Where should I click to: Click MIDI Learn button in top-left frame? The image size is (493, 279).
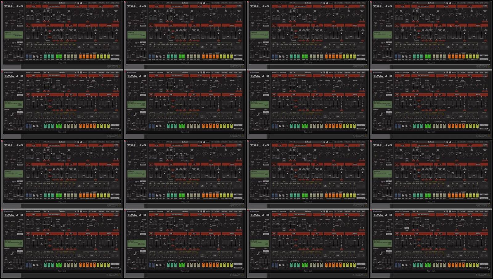(x=101, y=3)
